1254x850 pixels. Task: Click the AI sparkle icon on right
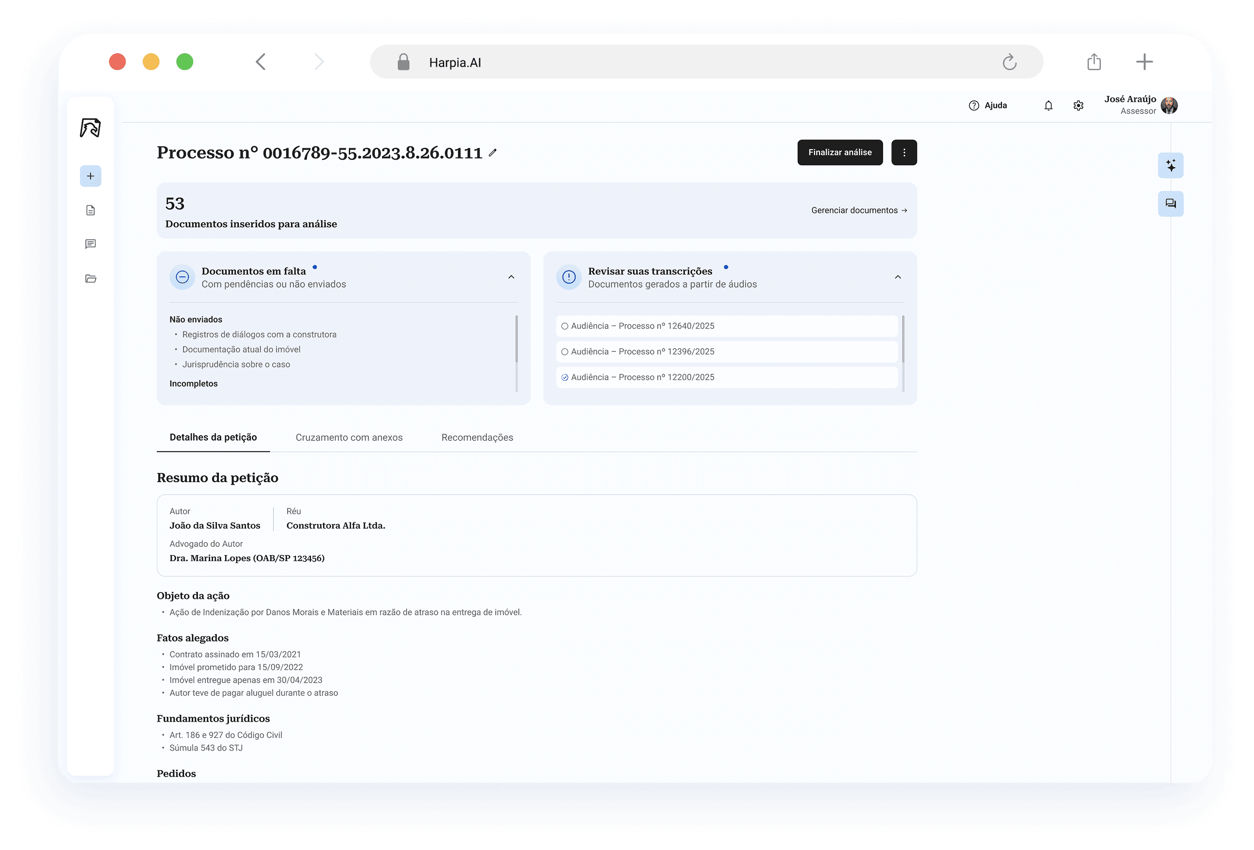click(1170, 165)
